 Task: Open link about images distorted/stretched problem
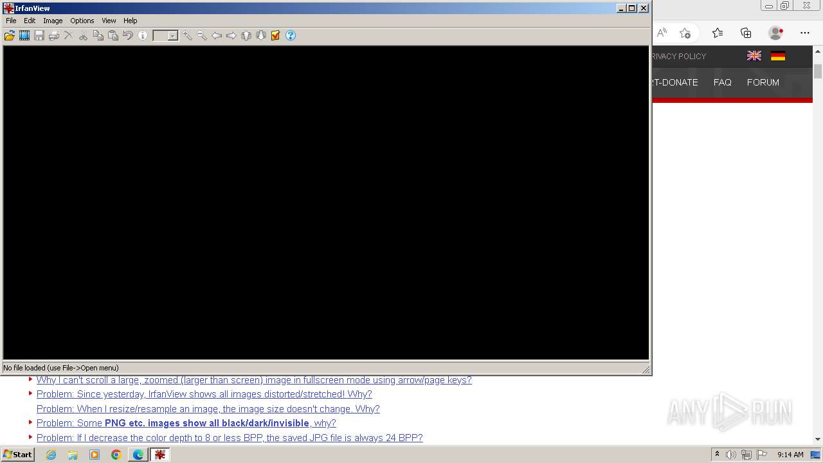[204, 394]
